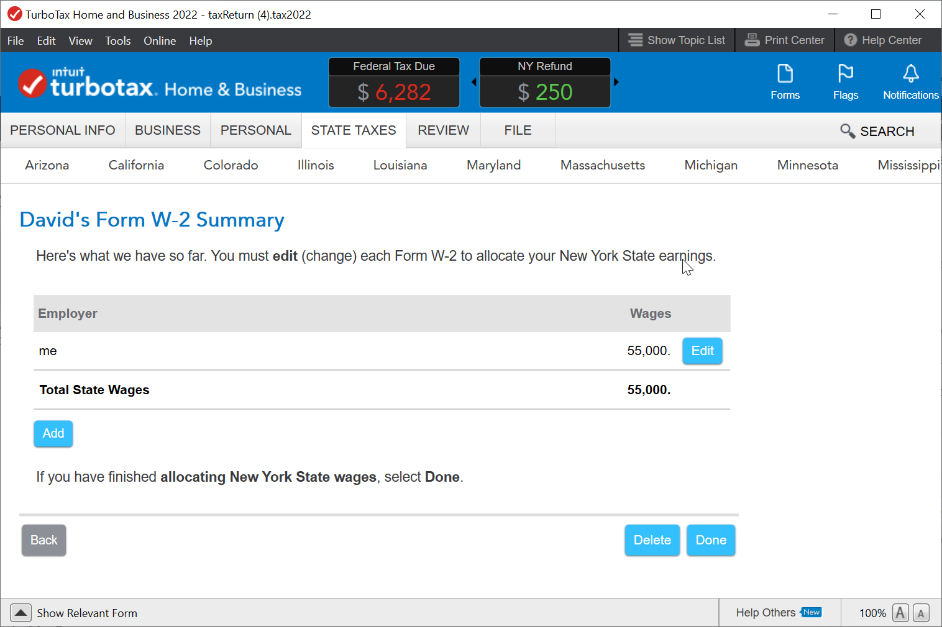Open the Tools menu
The height and width of the screenshot is (627, 942).
(117, 41)
